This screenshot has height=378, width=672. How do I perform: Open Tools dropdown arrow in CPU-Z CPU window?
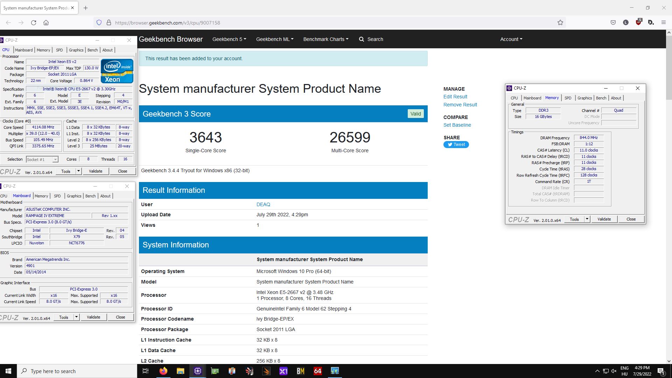[78, 171]
